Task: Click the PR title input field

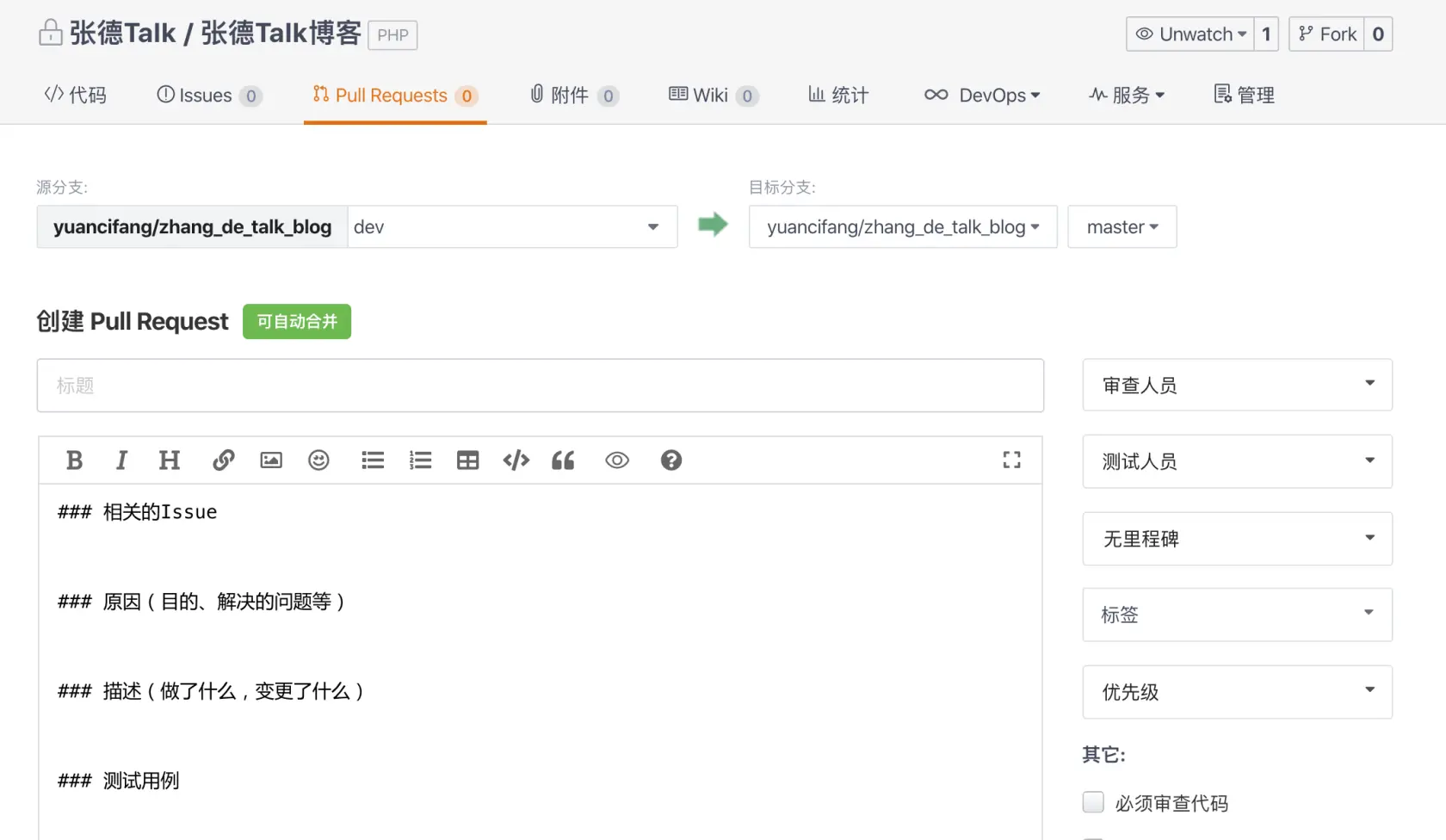Action: 540,385
